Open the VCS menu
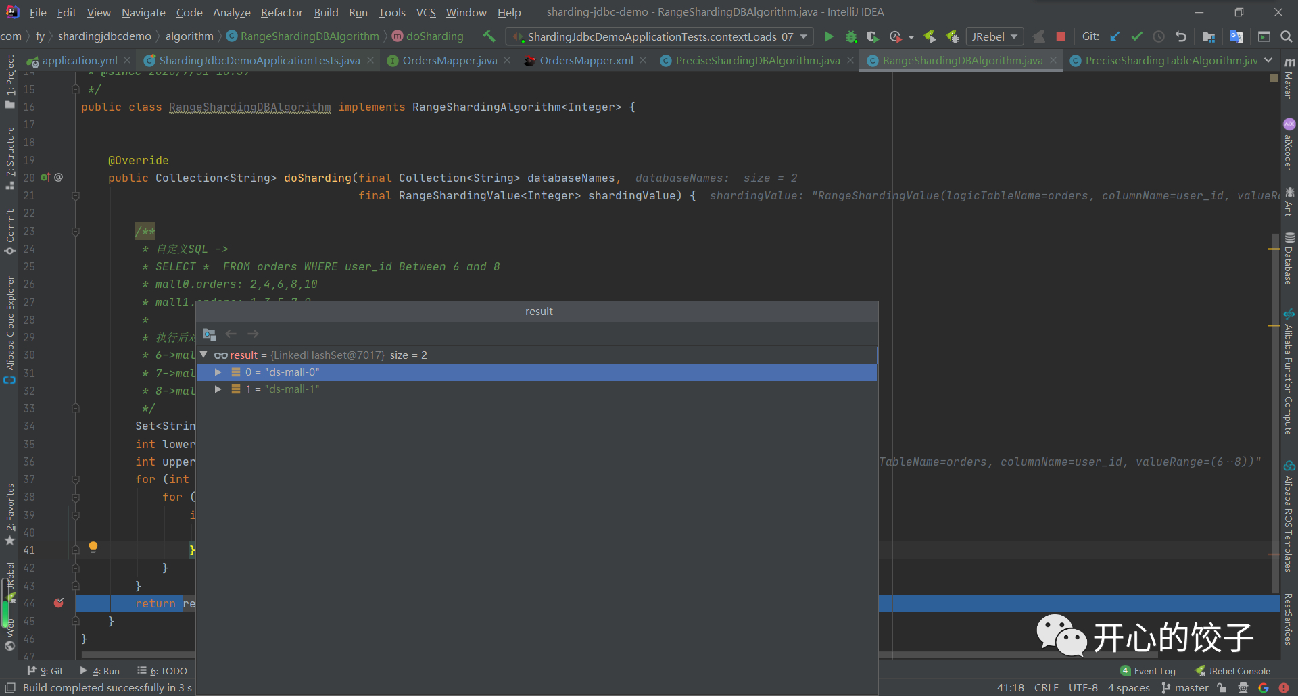The width and height of the screenshot is (1298, 696). point(426,12)
